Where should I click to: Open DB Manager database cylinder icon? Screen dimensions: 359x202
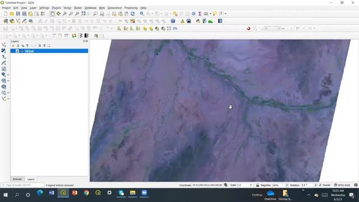(x=173, y=21)
